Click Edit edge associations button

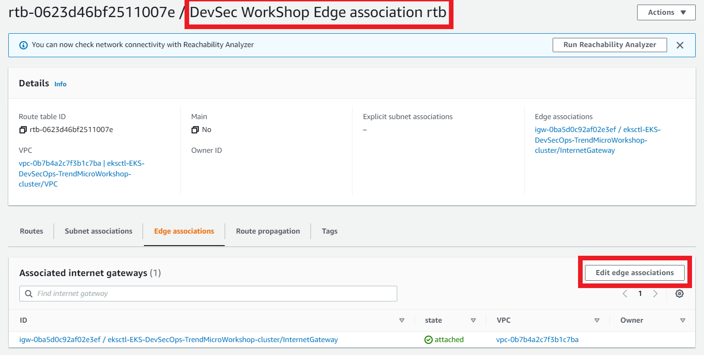[635, 273]
